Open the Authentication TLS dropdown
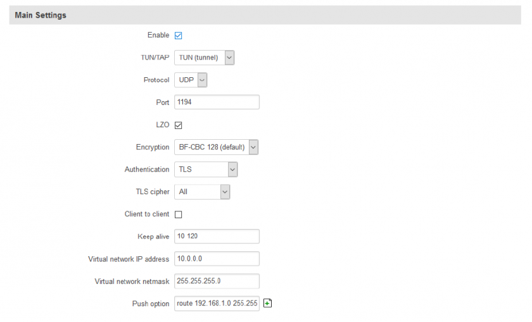The image size is (532, 322). point(206,170)
